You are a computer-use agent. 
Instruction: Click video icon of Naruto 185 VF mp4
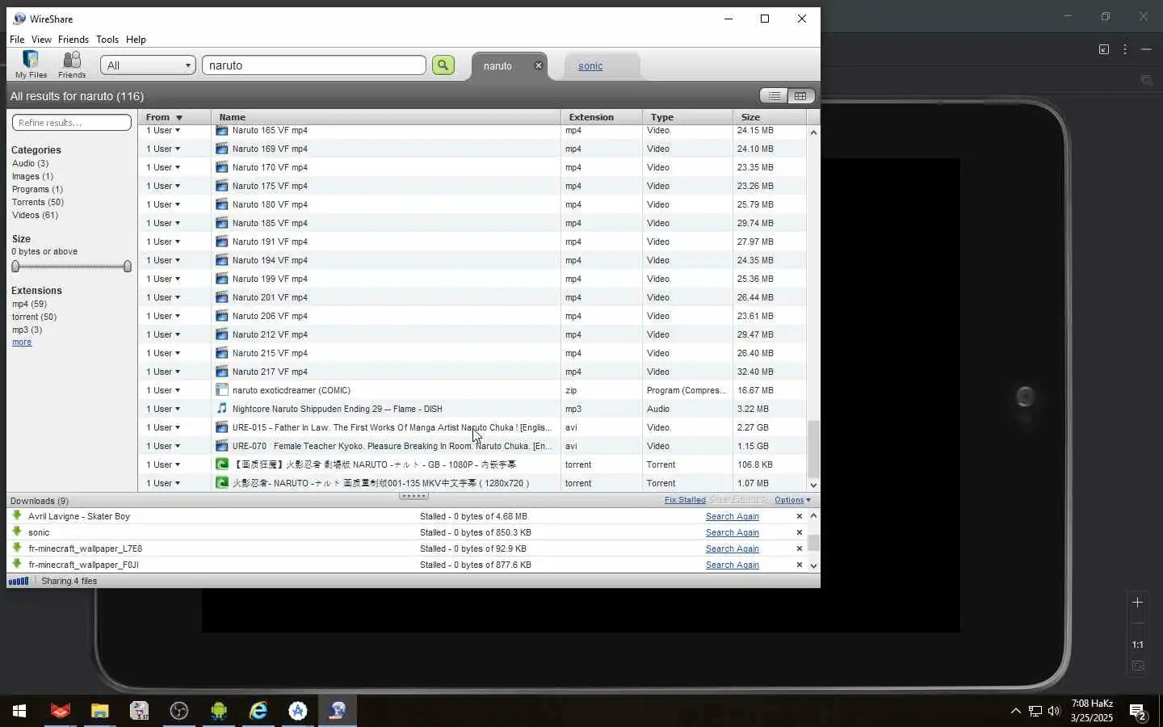click(222, 223)
